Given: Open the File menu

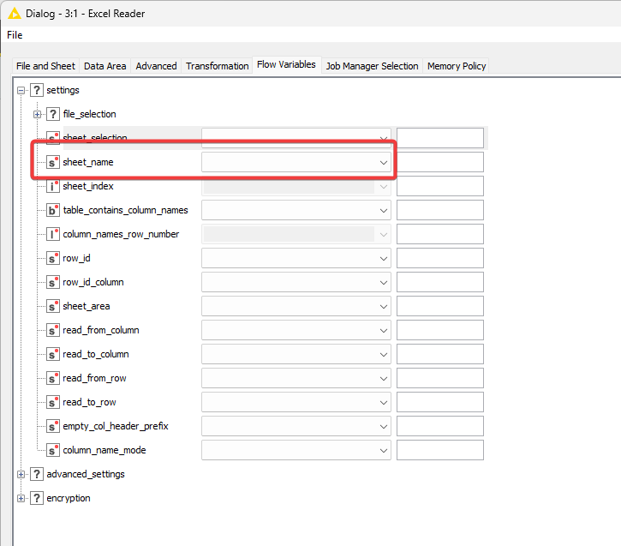Looking at the screenshot, I should tap(15, 35).
